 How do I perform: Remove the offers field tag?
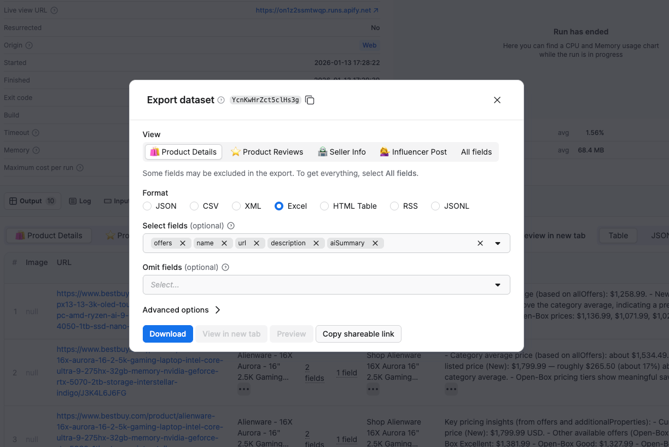183,243
